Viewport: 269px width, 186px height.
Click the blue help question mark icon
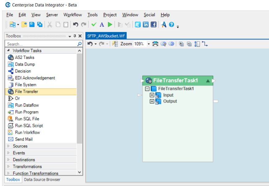tap(172, 25)
